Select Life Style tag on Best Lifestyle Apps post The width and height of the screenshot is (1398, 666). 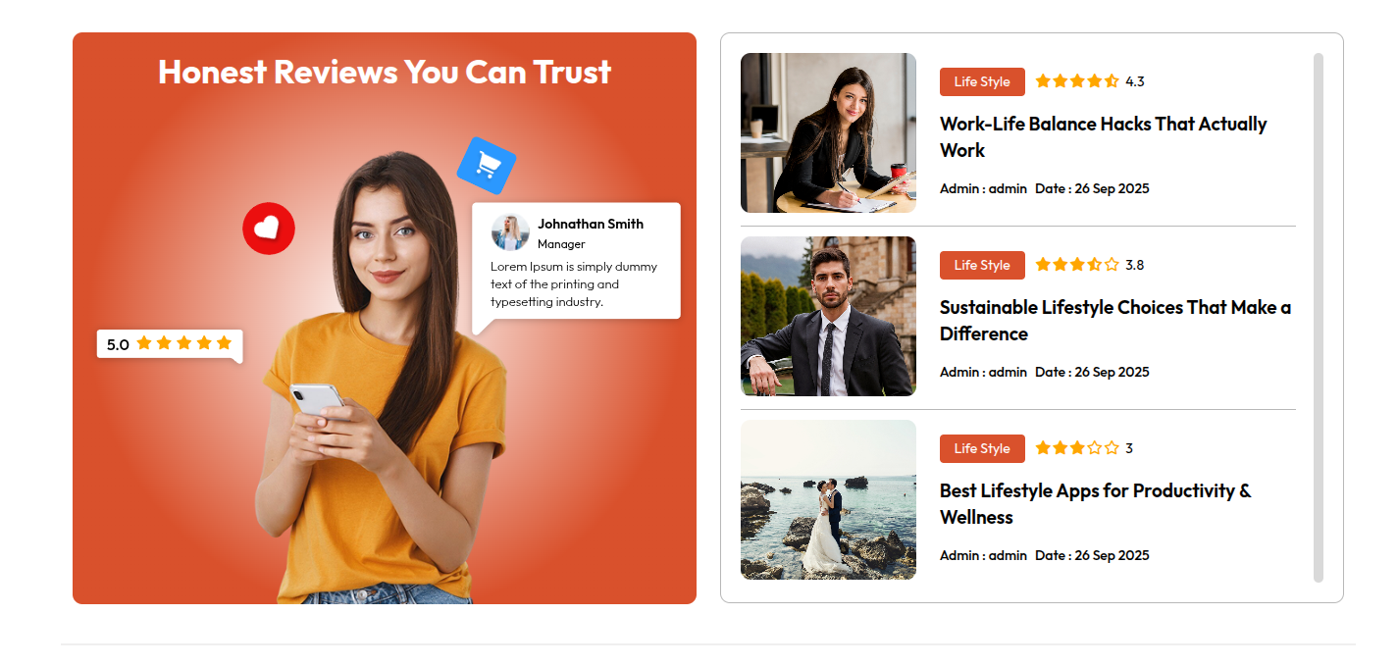click(982, 448)
